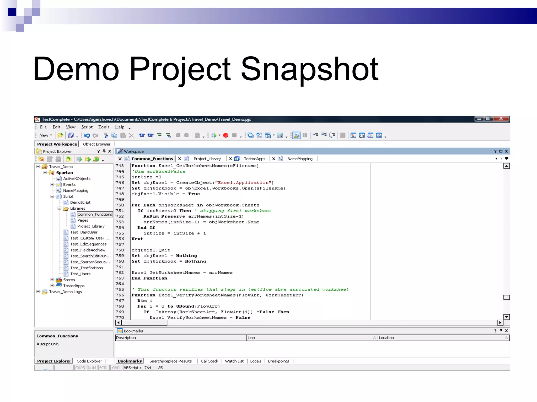
Task: Click the editor vertical scrollbar thumb
Action: (507, 297)
